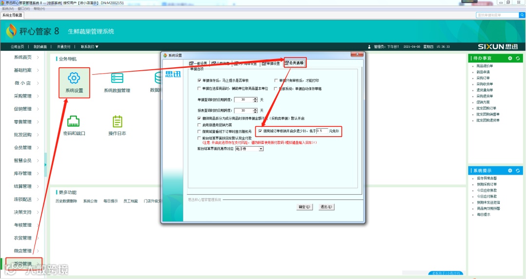Viewport: 526px width, 279px height.
Task: Click the 0.5 元免补 threshold input field
Action: pyautogui.click(x=322, y=131)
